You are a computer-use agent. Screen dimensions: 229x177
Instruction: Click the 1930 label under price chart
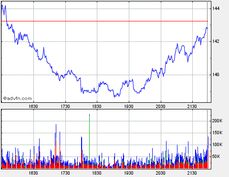(x=129, y=107)
